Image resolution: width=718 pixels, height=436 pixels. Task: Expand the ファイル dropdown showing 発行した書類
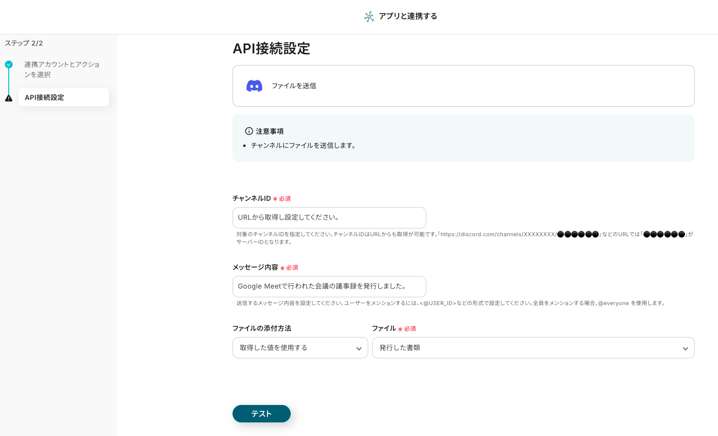click(x=528, y=348)
